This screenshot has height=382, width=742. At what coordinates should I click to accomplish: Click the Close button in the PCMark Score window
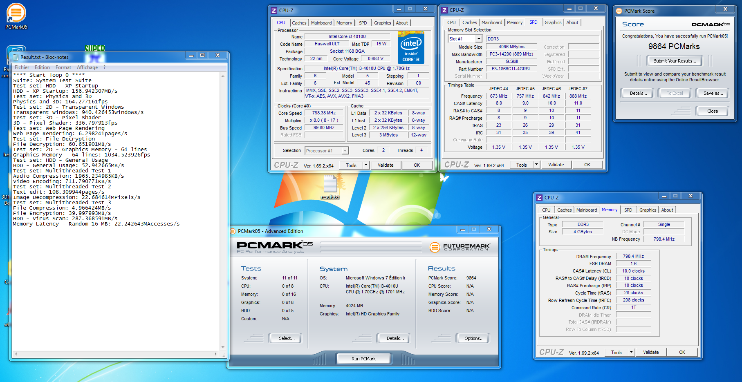[x=712, y=111]
